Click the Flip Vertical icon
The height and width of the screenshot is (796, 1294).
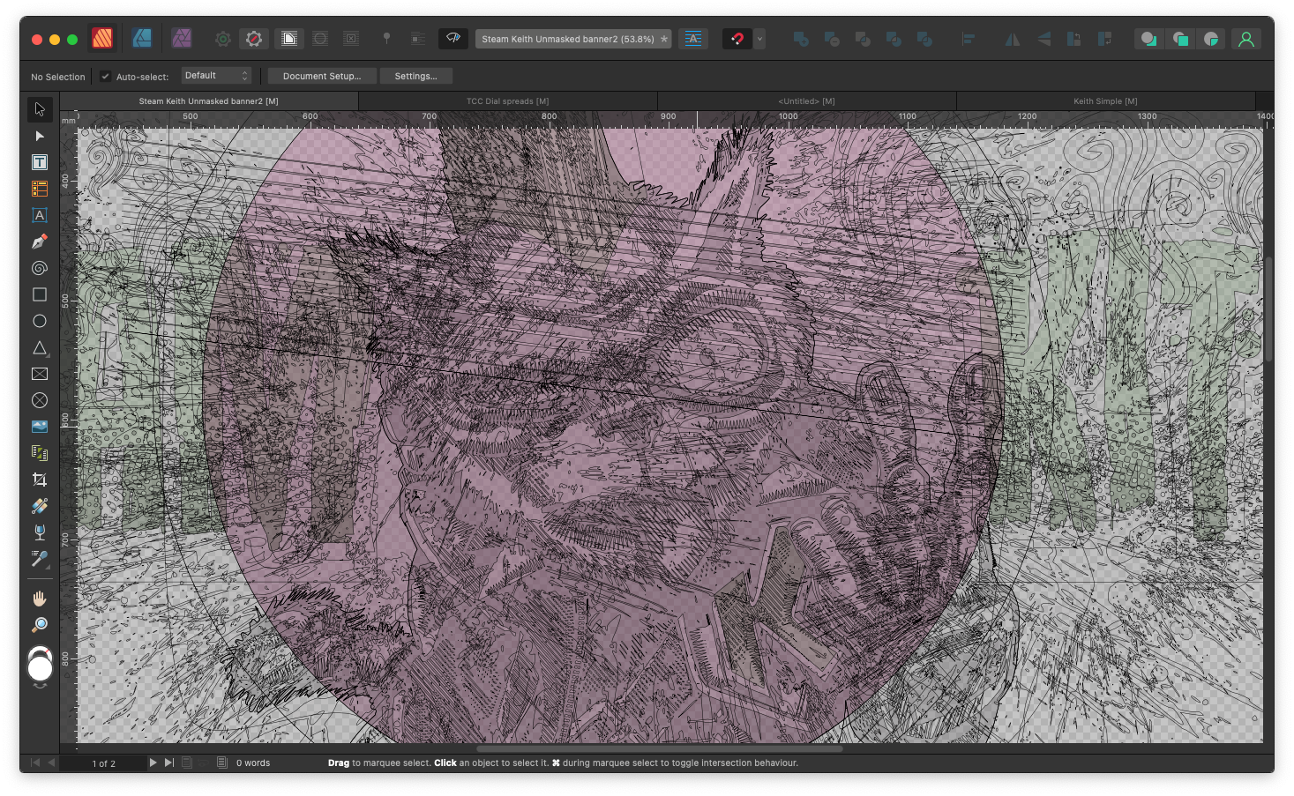(1043, 39)
